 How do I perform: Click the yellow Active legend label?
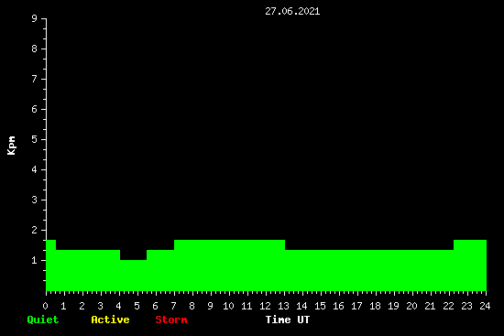click(110, 320)
